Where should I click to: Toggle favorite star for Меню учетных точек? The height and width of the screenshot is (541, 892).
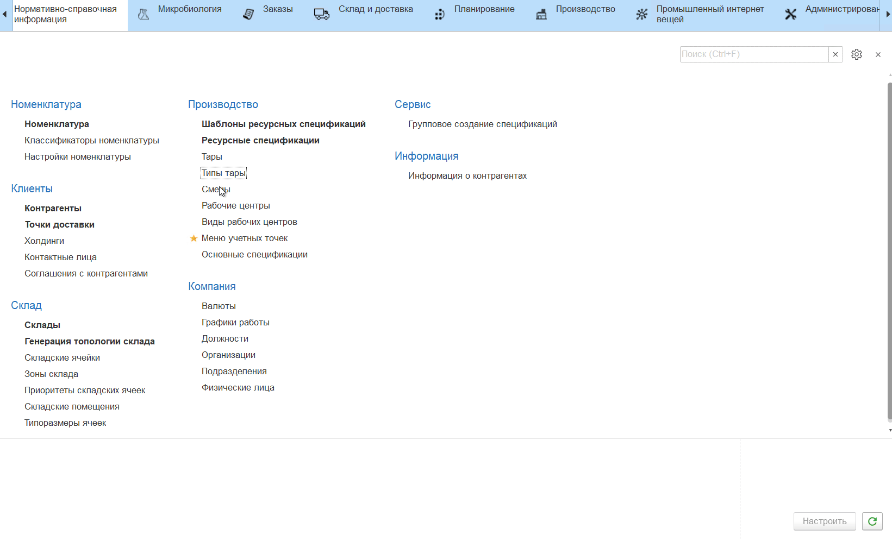click(194, 238)
